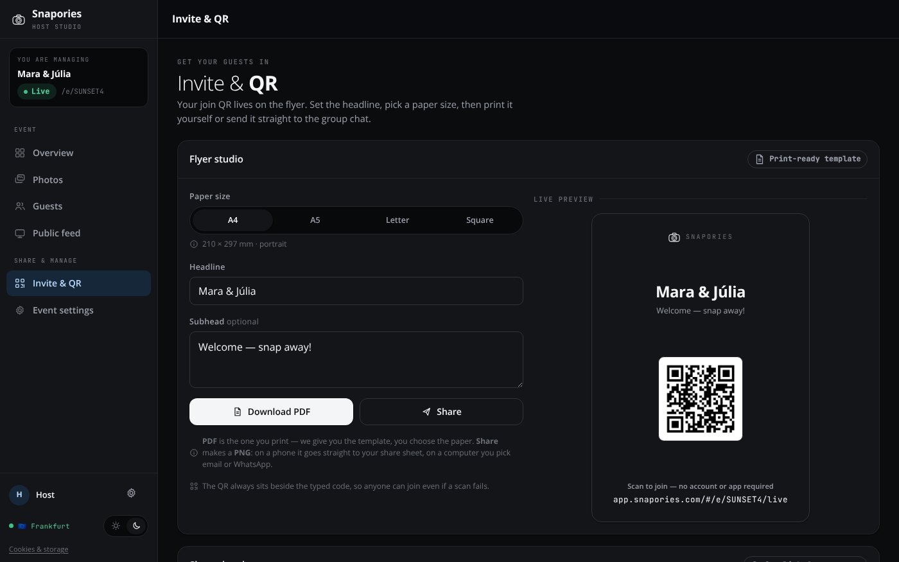Click the Flyer studio heading
Viewport: 899px width, 562px height.
click(216, 159)
